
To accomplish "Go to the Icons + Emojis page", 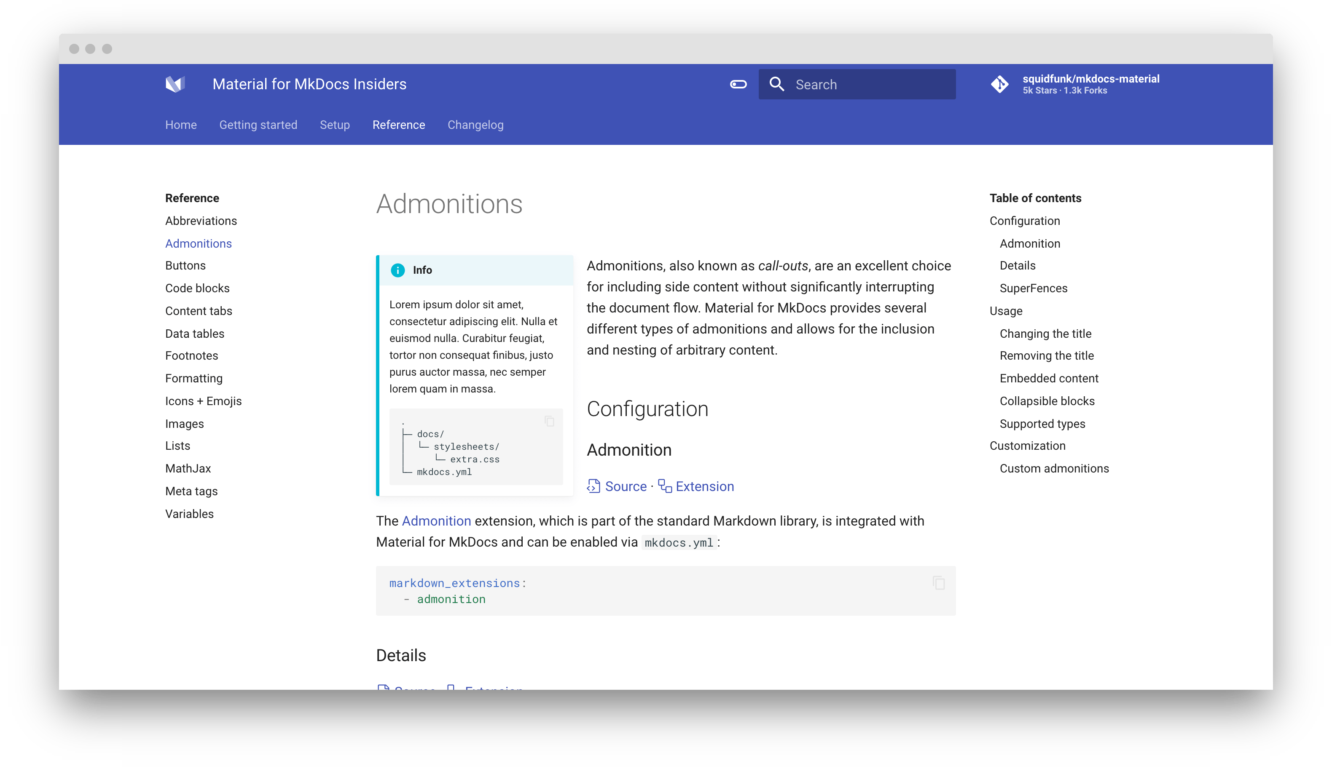I will pyautogui.click(x=203, y=401).
